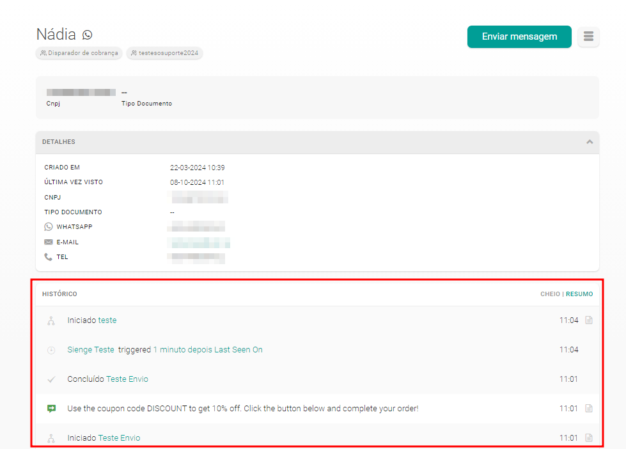Select the testesosuporte2024 segment tag
626x449 pixels.
(164, 53)
